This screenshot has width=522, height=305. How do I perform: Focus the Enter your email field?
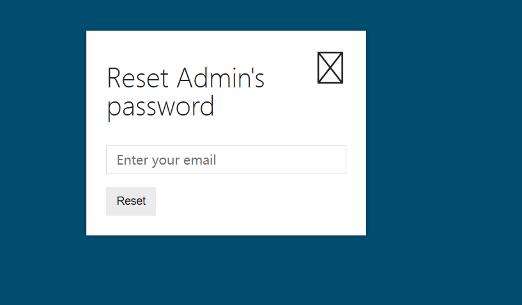(x=226, y=160)
